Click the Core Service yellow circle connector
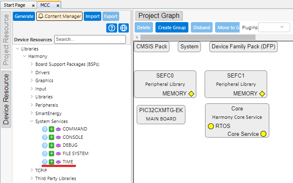 [263, 134]
